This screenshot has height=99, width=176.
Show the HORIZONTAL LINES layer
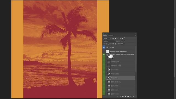104,66
